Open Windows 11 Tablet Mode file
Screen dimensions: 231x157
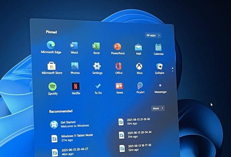click(x=72, y=138)
